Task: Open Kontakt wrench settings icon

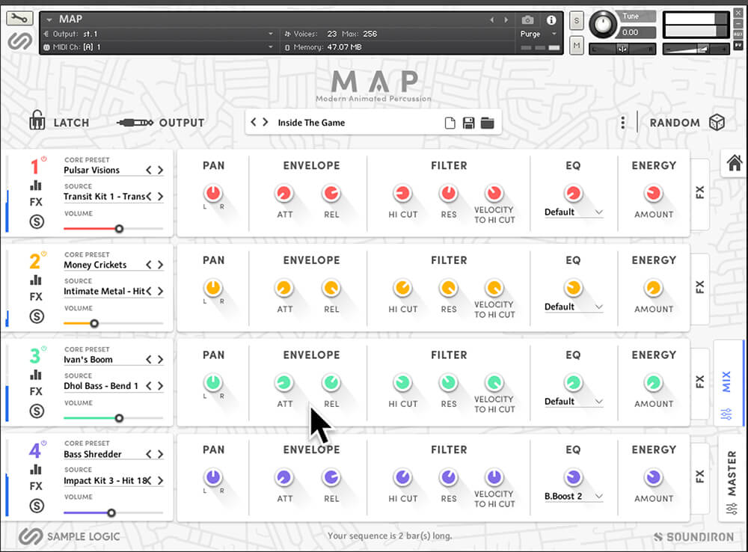Action: click(x=20, y=18)
